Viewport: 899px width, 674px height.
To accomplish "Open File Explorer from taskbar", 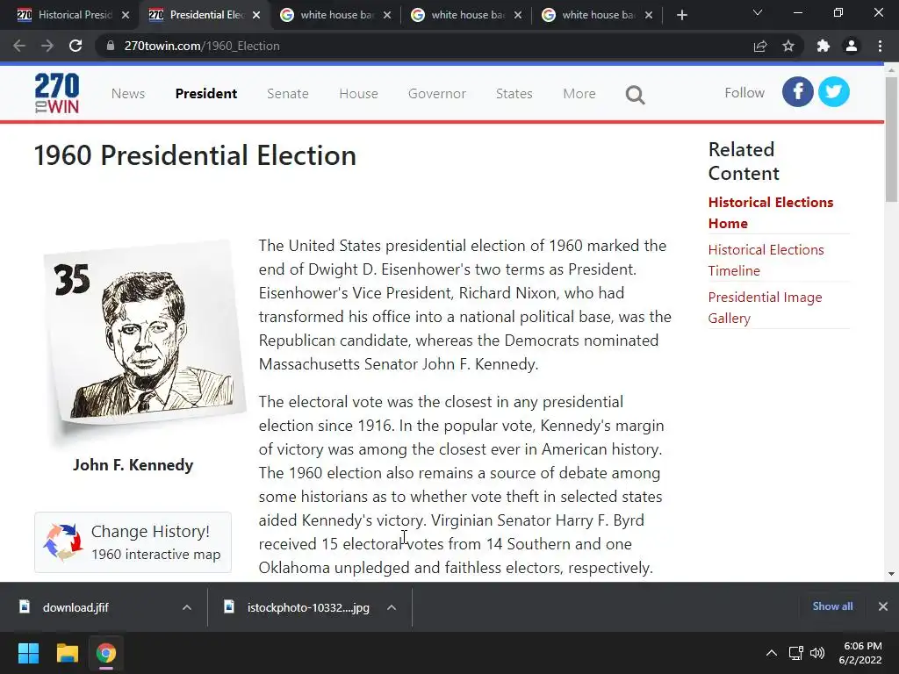I will tap(67, 653).
